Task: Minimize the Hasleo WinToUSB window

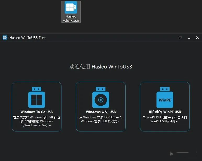Action: point(189,38)
